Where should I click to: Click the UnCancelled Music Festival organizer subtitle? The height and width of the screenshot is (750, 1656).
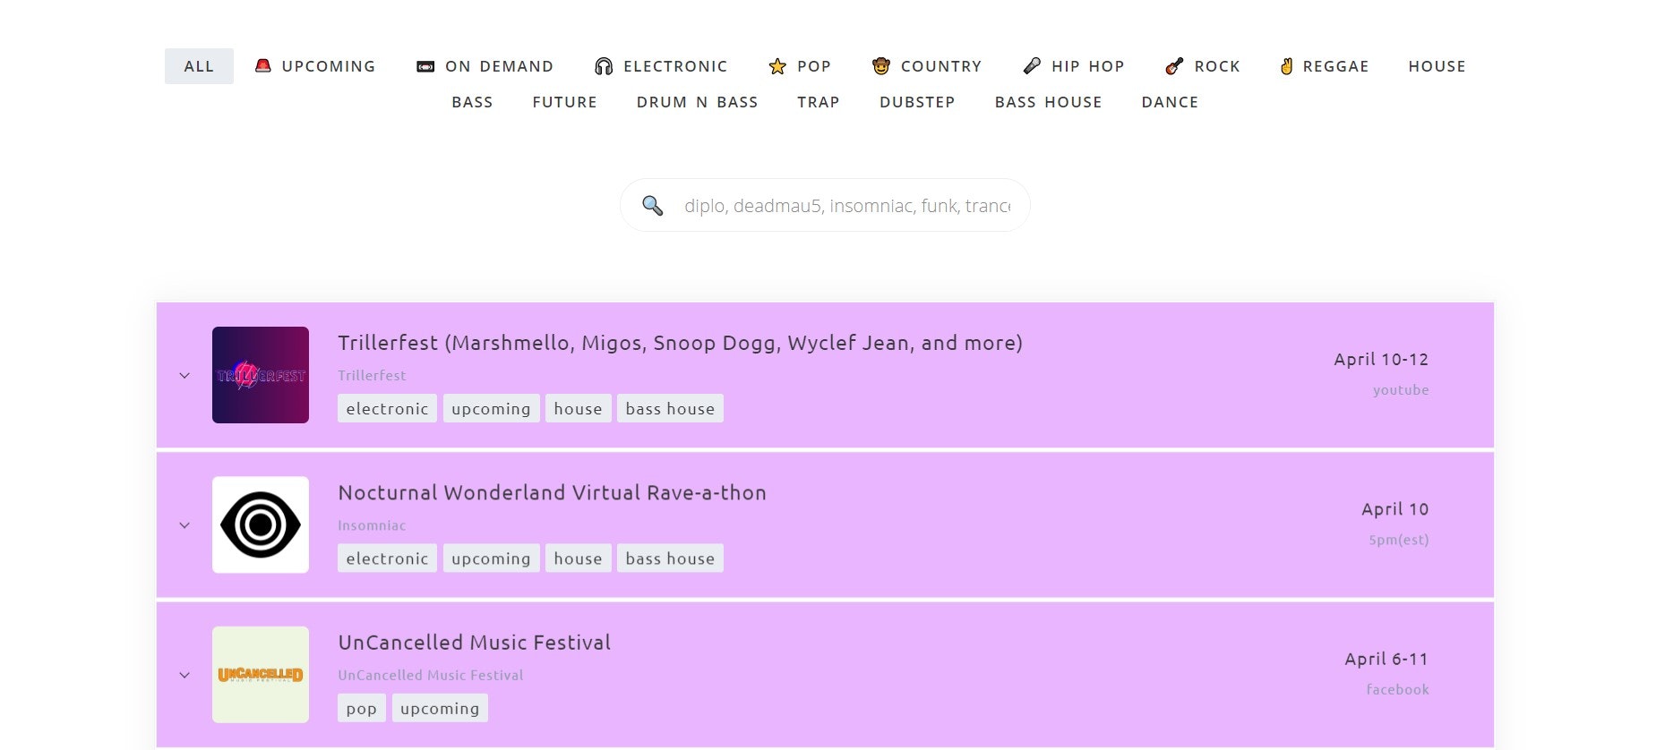tap(430, 675)
